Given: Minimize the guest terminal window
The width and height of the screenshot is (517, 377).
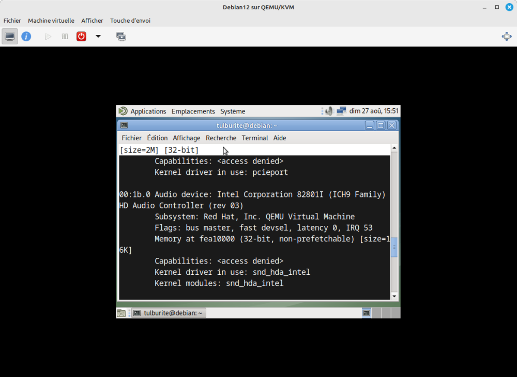Looking at the screenshot, I should [x=370, y=125].
